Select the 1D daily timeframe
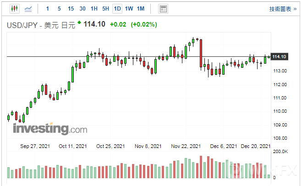The width and height of the screenshot is (302, 186). (117, 9)
